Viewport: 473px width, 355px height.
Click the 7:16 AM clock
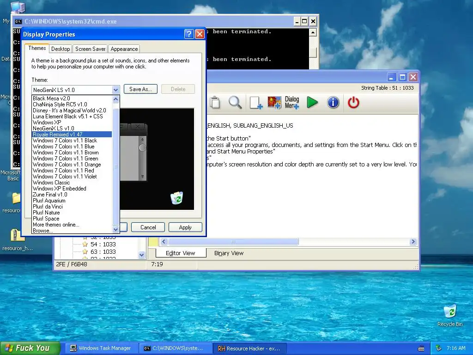456,349
